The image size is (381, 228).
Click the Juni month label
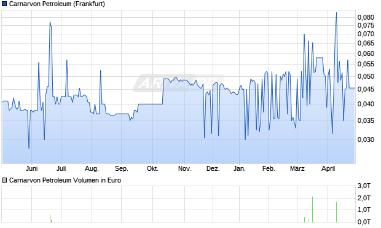coord(31,168)
